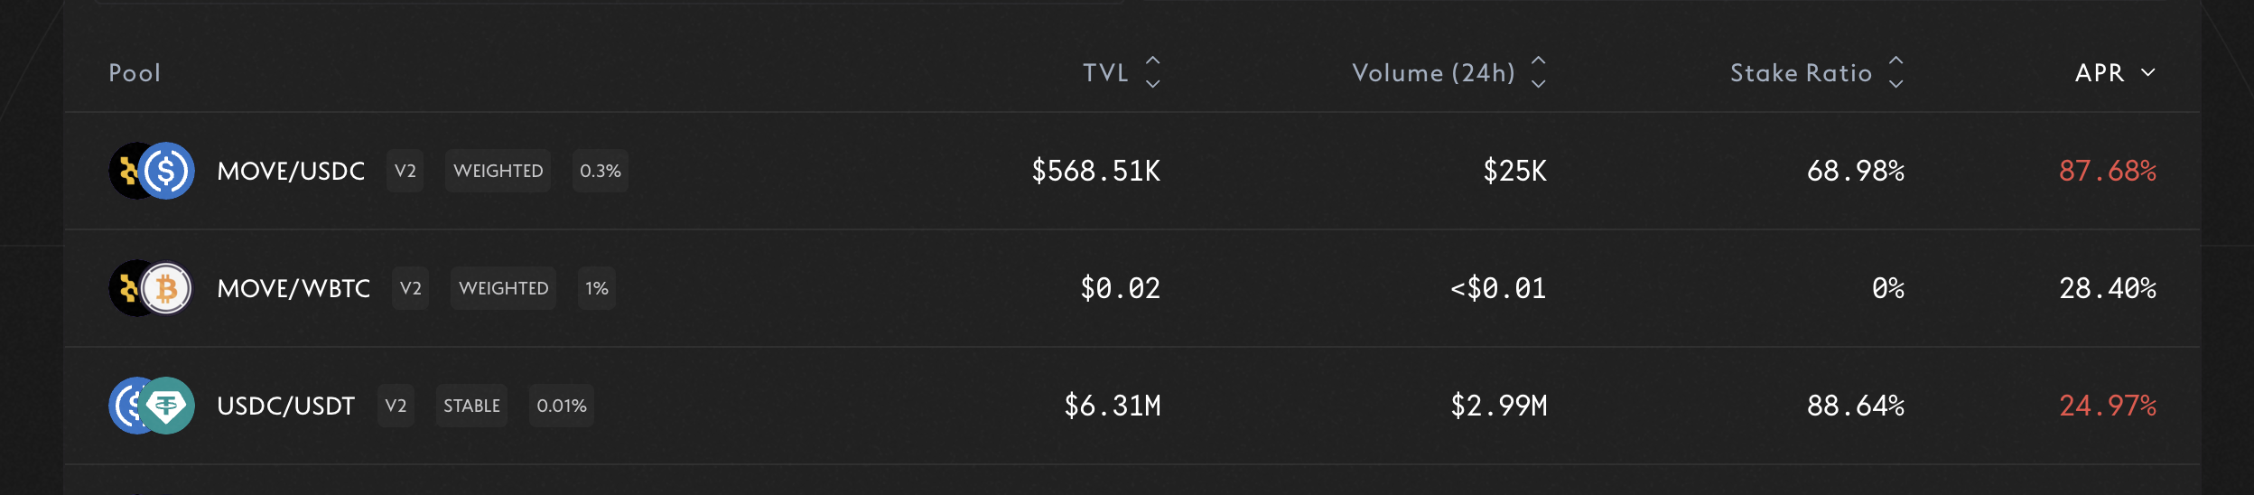Click the 0.01% fee badge

(561, 406)
